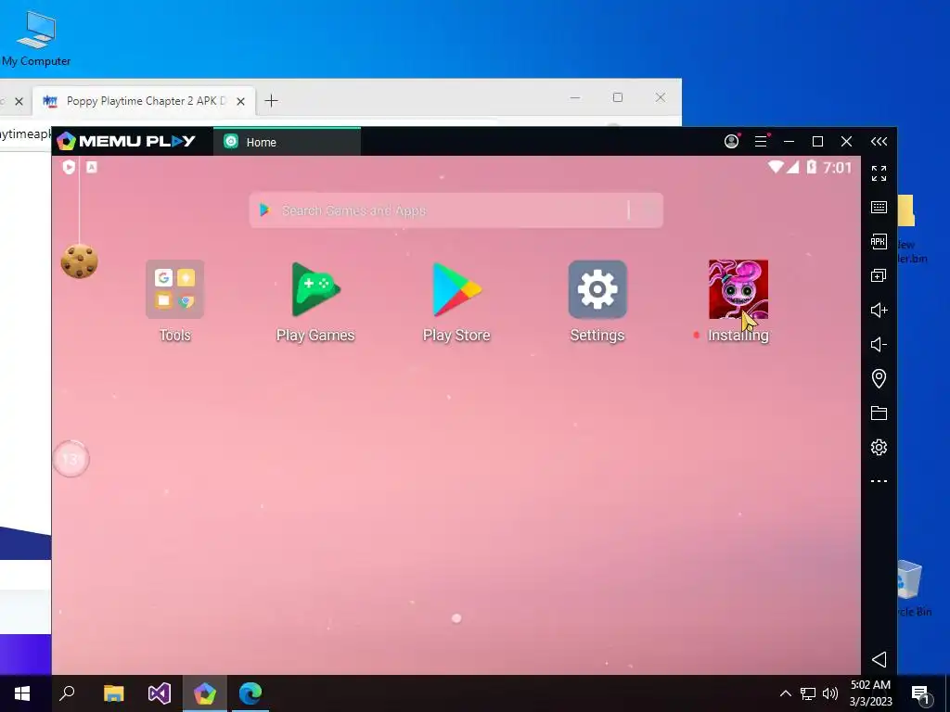Click the taskbar clock and date
The height and width of the screenshot is (712, 950).
click(x=870, y=693)
